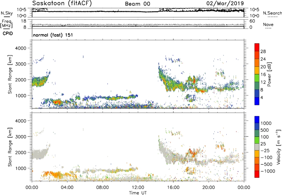Click '4000' tick on power panel
282x195 pixels.
(21, 48)
